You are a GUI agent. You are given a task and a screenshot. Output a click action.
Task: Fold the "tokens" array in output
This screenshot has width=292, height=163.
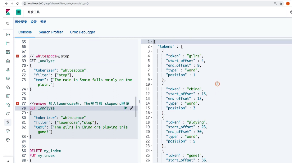[151, 47]
